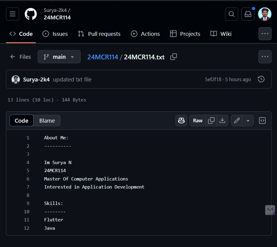Click the 'Flutter' line
The image size is (277, 247).
point(53,220)
